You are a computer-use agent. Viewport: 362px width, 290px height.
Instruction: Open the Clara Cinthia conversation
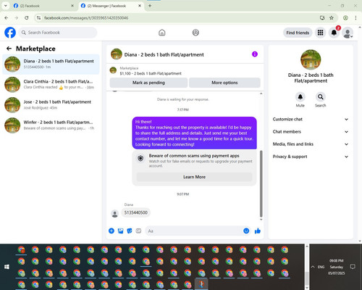[51, 85]
